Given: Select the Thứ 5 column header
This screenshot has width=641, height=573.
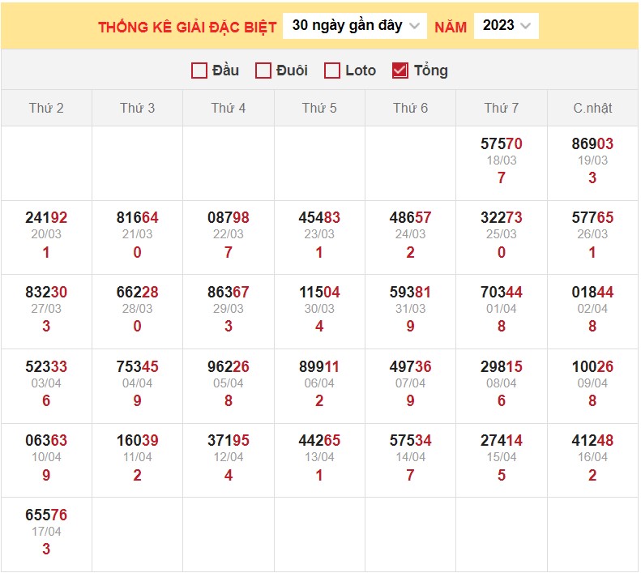Looking at the screenshot, I should pos(319,108).
